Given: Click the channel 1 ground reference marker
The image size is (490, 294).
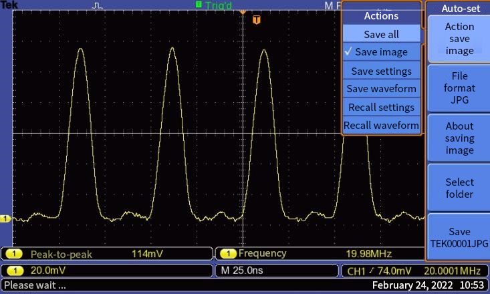Looking at the screenshot, I should (5, 218).
